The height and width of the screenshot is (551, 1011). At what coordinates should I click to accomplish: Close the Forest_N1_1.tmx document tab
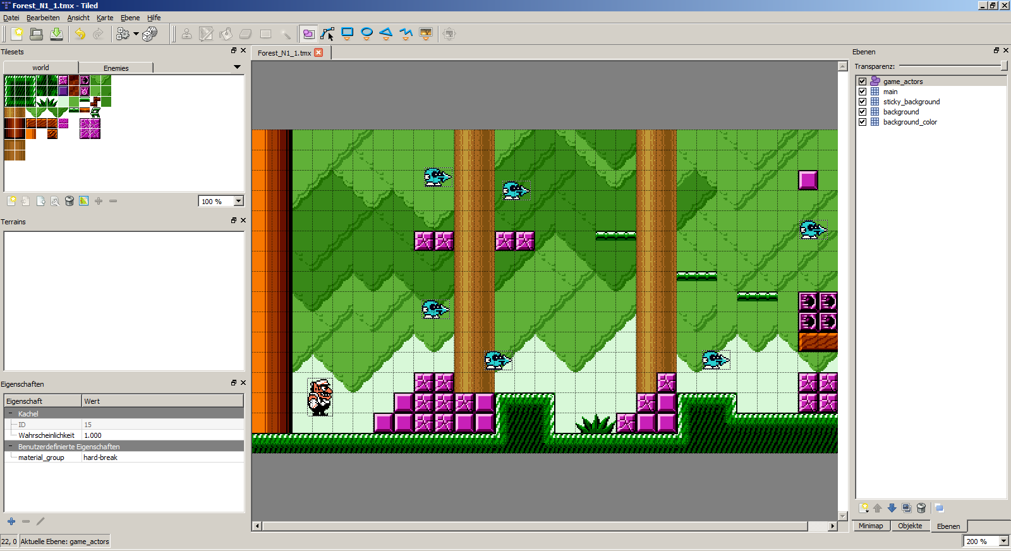318,52
